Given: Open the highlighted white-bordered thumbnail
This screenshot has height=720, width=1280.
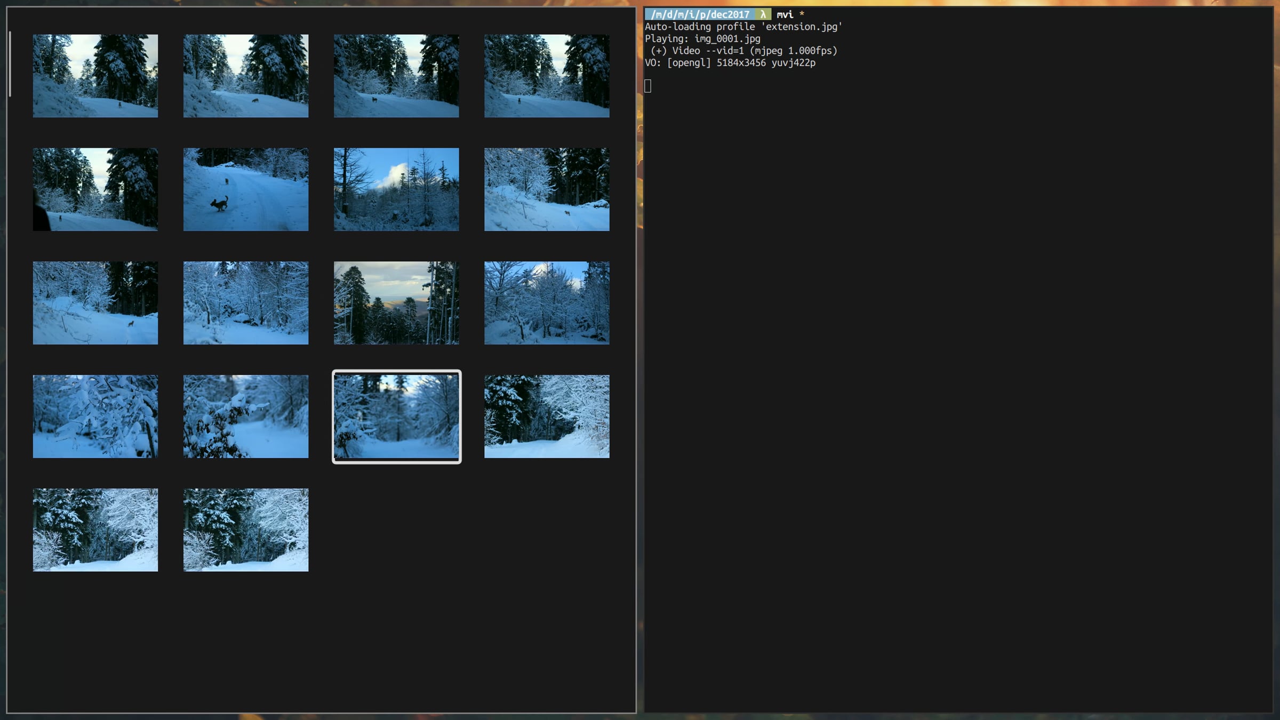Looking at the screenshot, I should click(396, 417).
